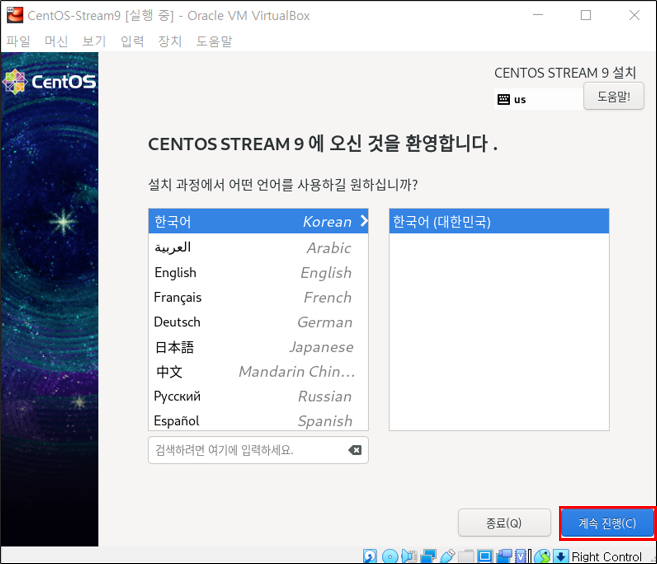This screenshot has height=564, width=657.
Task: Click the 계속 진행(C) button
Action: [x=607, y=523]
